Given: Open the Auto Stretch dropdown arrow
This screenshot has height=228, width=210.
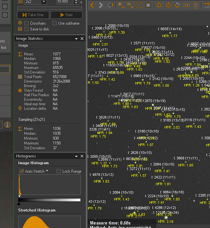Looking at the screenshot, I should (x=47, y=171).
